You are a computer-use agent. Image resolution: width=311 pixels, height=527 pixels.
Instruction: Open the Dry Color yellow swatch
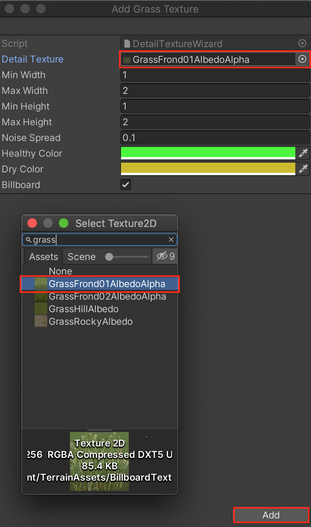click(208, 168)
